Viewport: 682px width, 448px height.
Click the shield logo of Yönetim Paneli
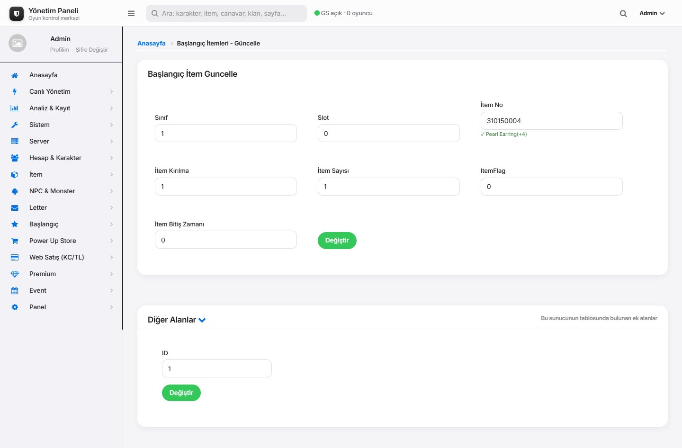tap(17, 14)
